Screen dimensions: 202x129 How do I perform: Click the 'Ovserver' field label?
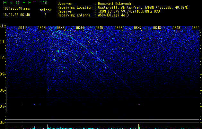click(x=65, y=4)
